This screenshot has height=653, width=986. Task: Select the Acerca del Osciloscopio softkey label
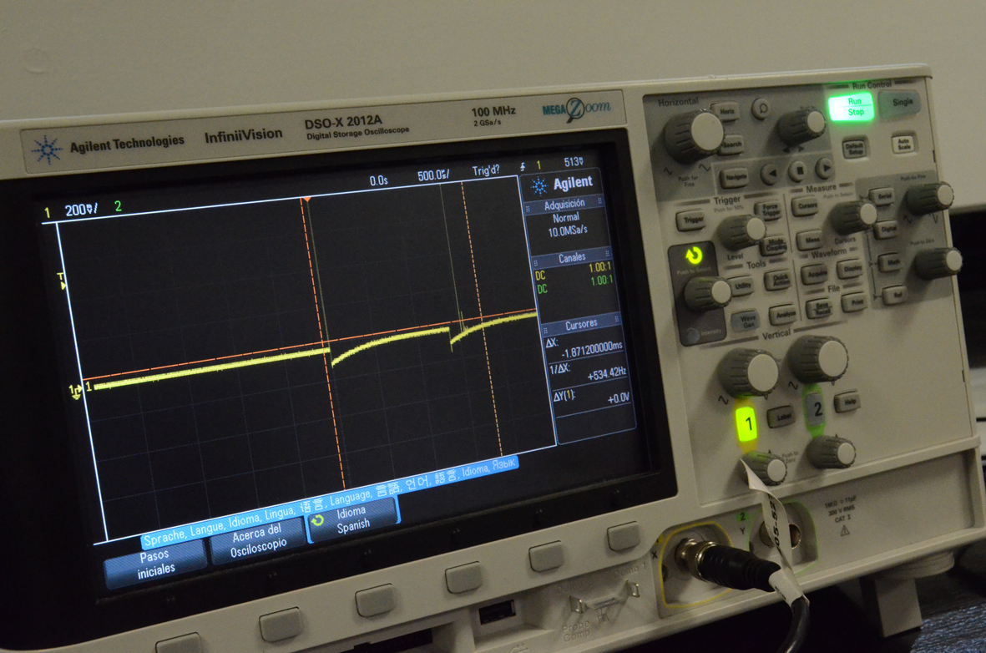258,542
